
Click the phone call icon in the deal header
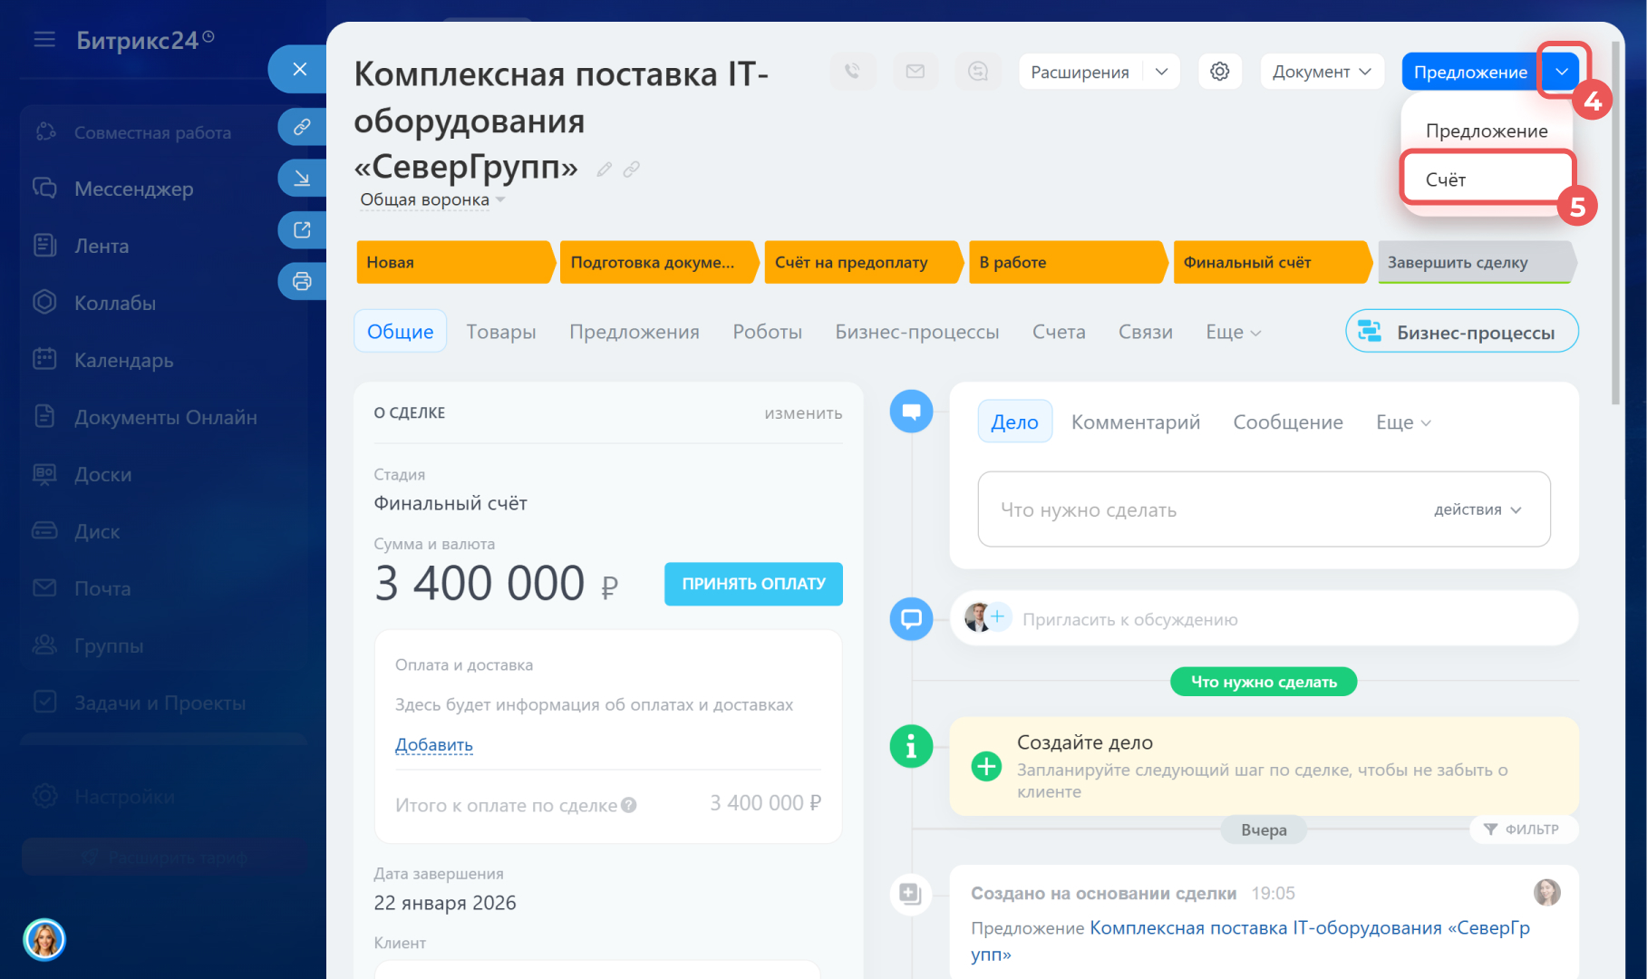pyautogui.click(x=852, y=72)
